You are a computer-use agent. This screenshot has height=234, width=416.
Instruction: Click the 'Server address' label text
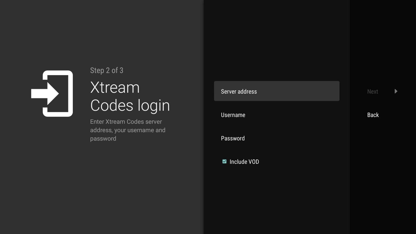[239, 92]
